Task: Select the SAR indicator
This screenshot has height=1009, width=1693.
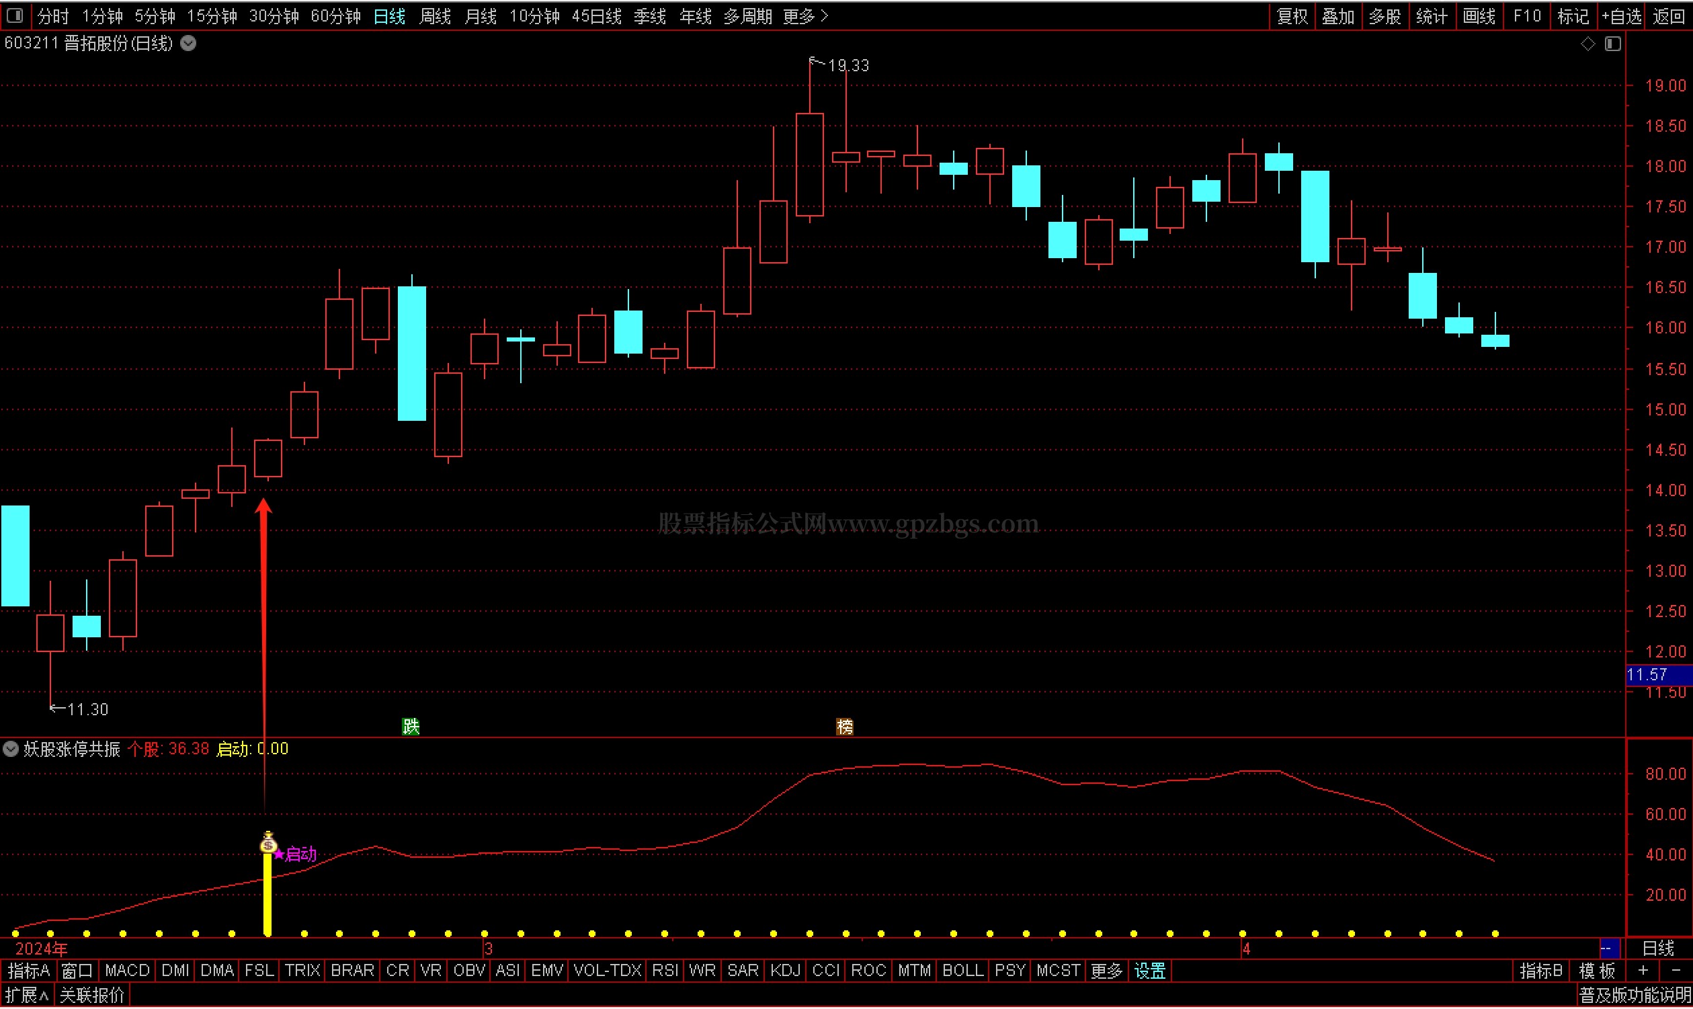Action: pyautogui.click(x=743, y=971)
